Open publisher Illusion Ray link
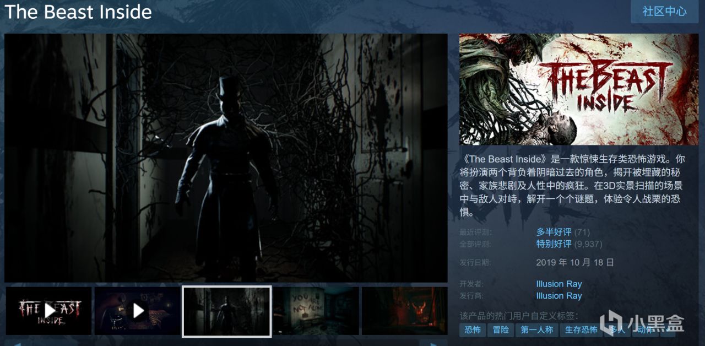Viewport: 705px width, 346px height. pyautogui.click(x=558, y=296)
